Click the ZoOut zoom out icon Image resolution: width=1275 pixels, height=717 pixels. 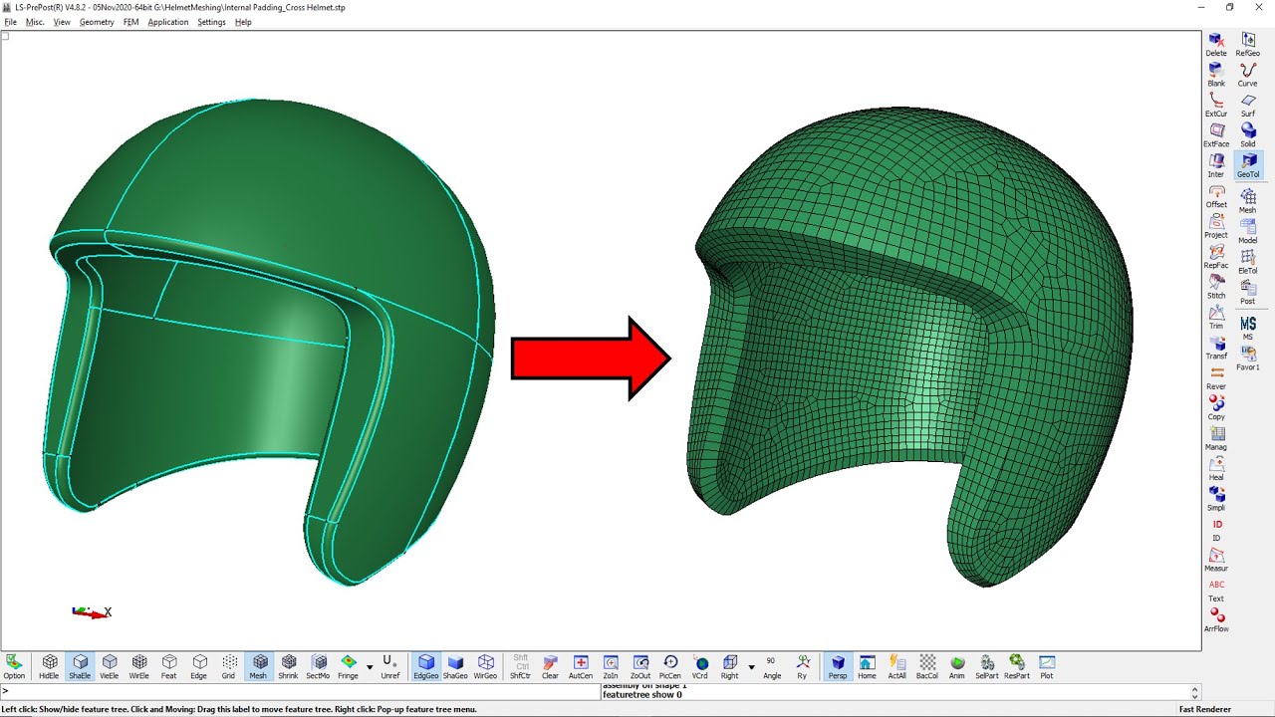640,666
